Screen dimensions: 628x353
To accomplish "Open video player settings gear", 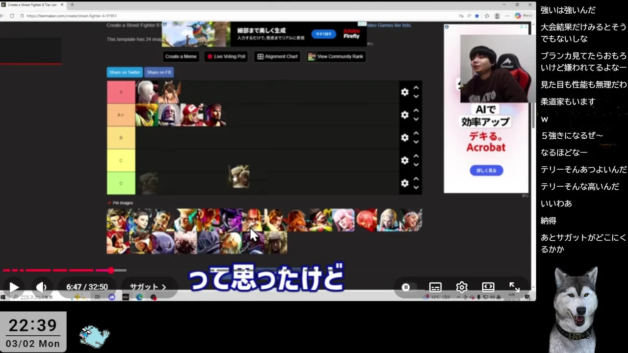I will point(462,287).
